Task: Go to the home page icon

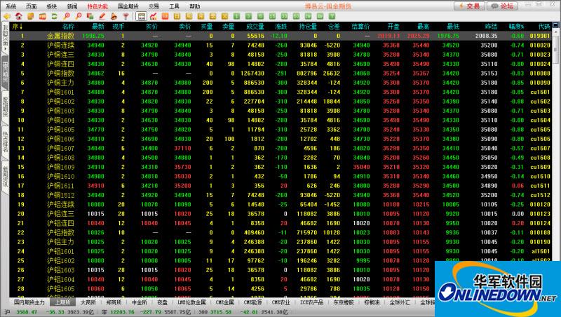Action: tap(19, 16)
